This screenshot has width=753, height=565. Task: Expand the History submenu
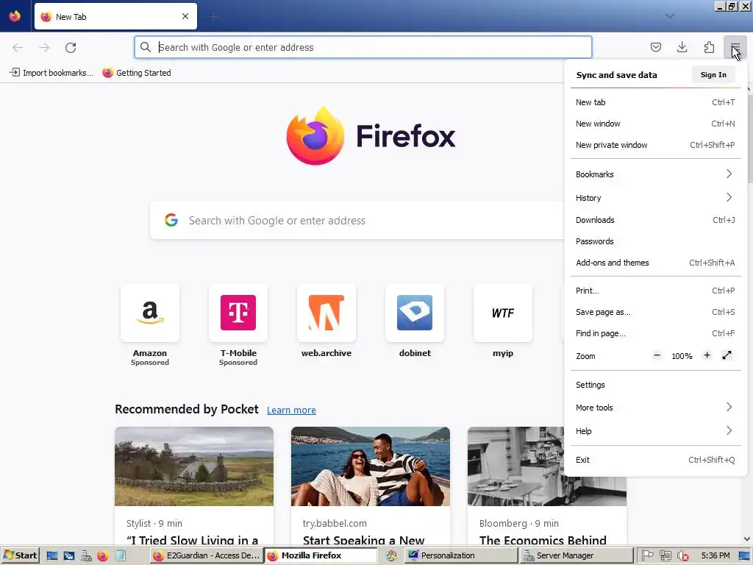point(655,197)
